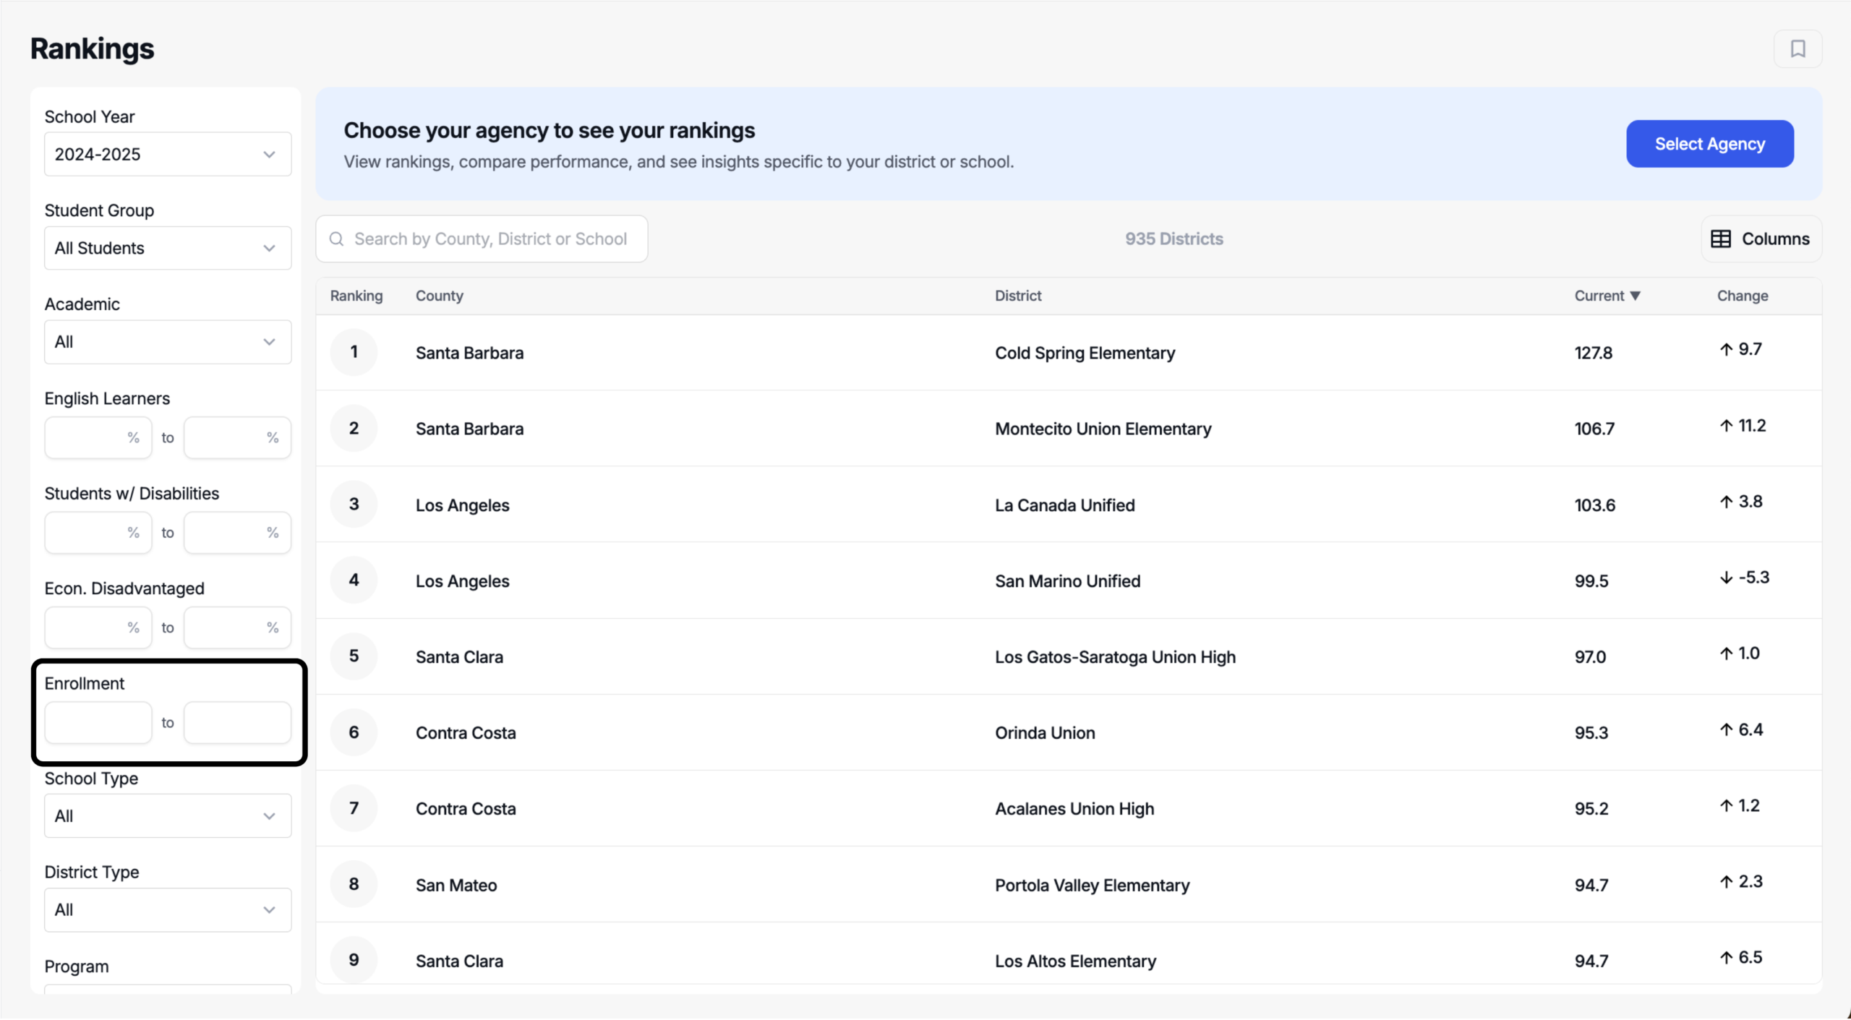Click San Mateo county in row 8
This screenshot has width=1851, height=1020.
point(456,886)
